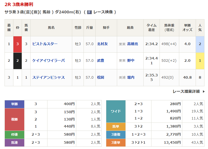
Task: Open the レース映像 link
Action: tap(103, 12)
